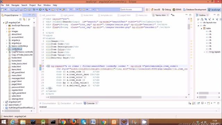Maximize the editor area

click(190, 15)
